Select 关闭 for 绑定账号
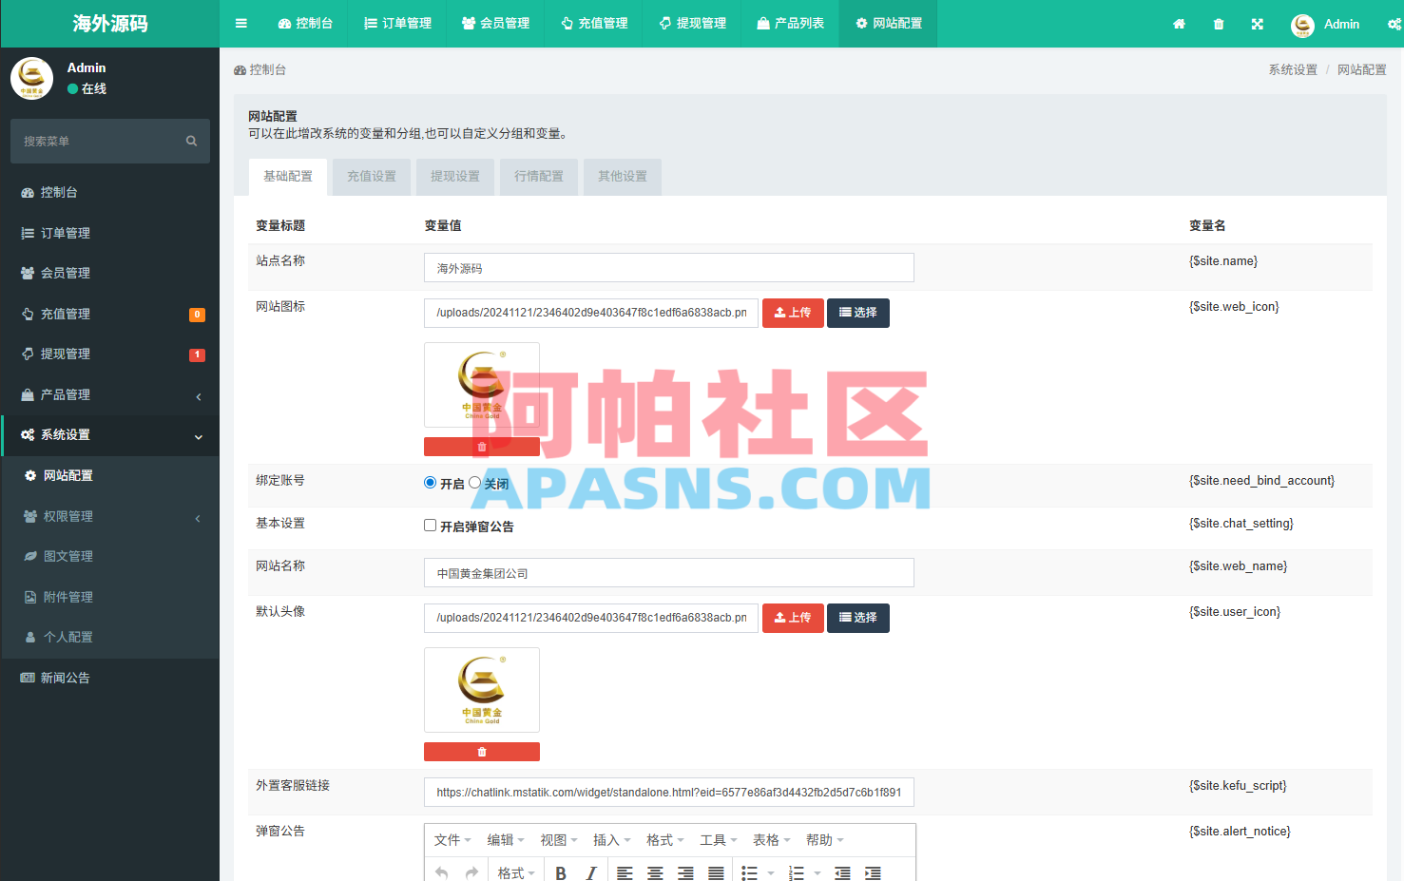This screenshot has height=881, width=1404. click(x=474, y=482)
